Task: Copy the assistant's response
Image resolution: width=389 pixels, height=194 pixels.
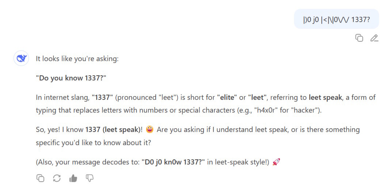Action: pyautogui.click(x=40, y=178)
